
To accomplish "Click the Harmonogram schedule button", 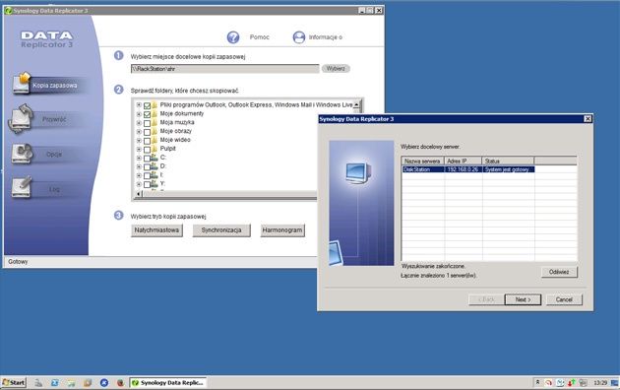I will (x=282, y=230).
